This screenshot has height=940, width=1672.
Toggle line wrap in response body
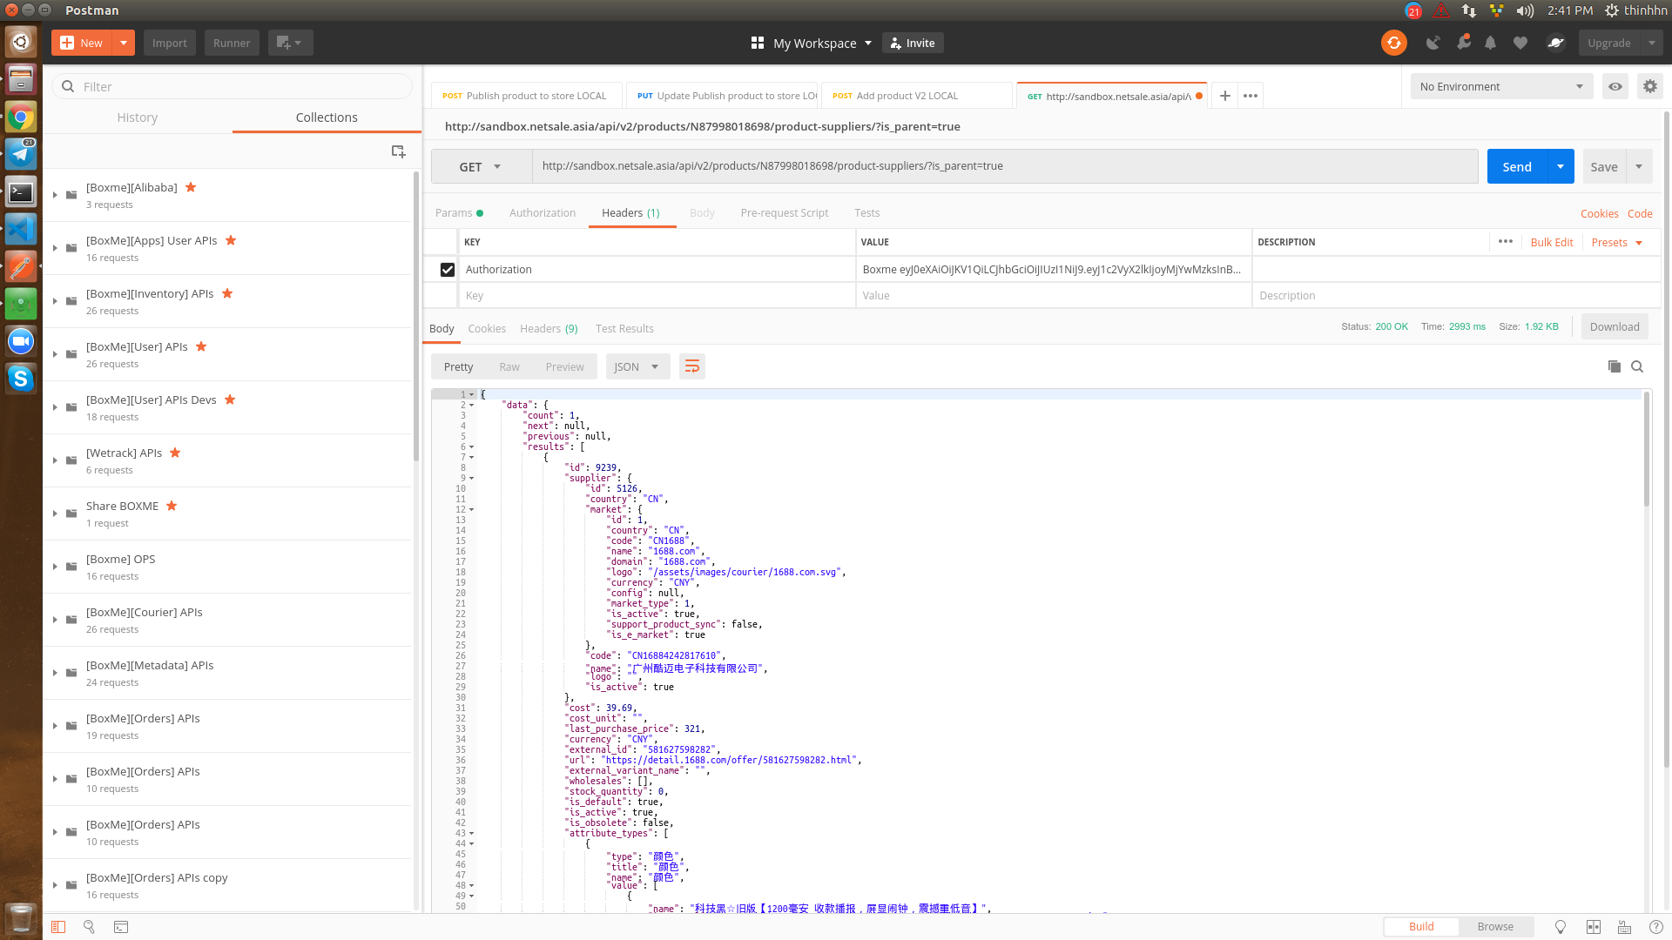[x=692, y=366]
